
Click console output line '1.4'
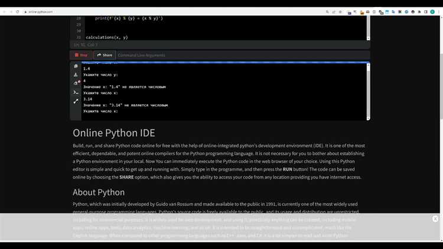tap(86, 69)
